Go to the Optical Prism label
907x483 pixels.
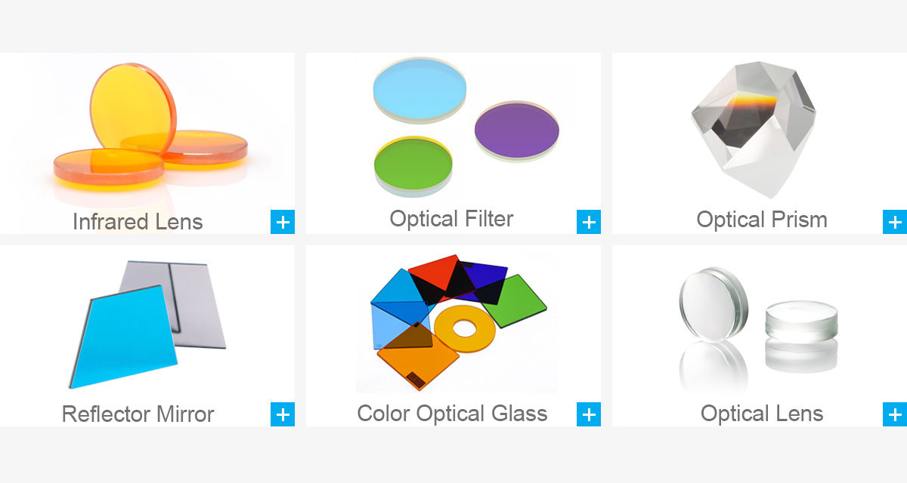[x=761, y=220]
